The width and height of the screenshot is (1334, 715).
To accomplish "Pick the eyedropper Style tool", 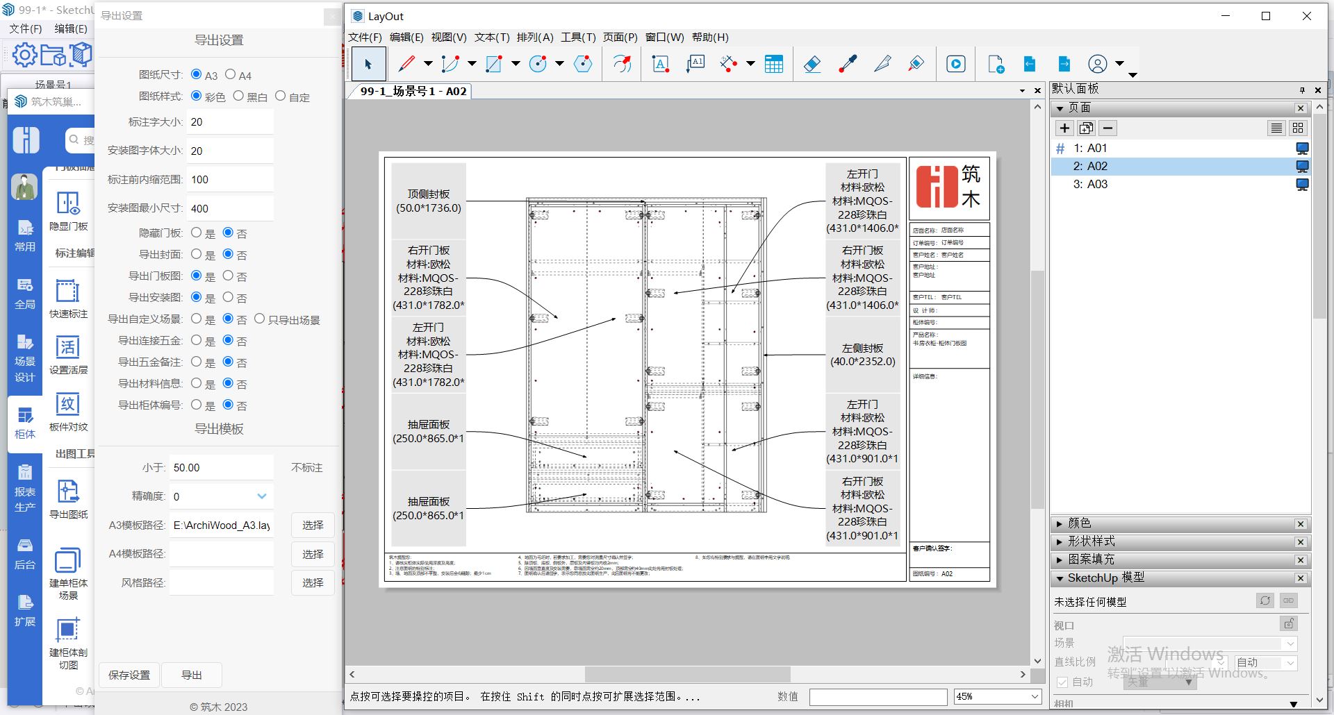I will click(x=848, y=64).
